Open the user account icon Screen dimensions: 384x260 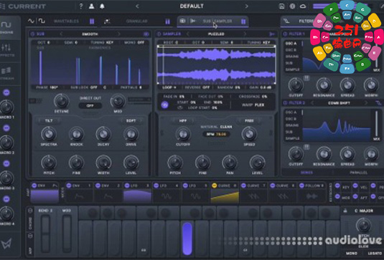click(92, 6)
